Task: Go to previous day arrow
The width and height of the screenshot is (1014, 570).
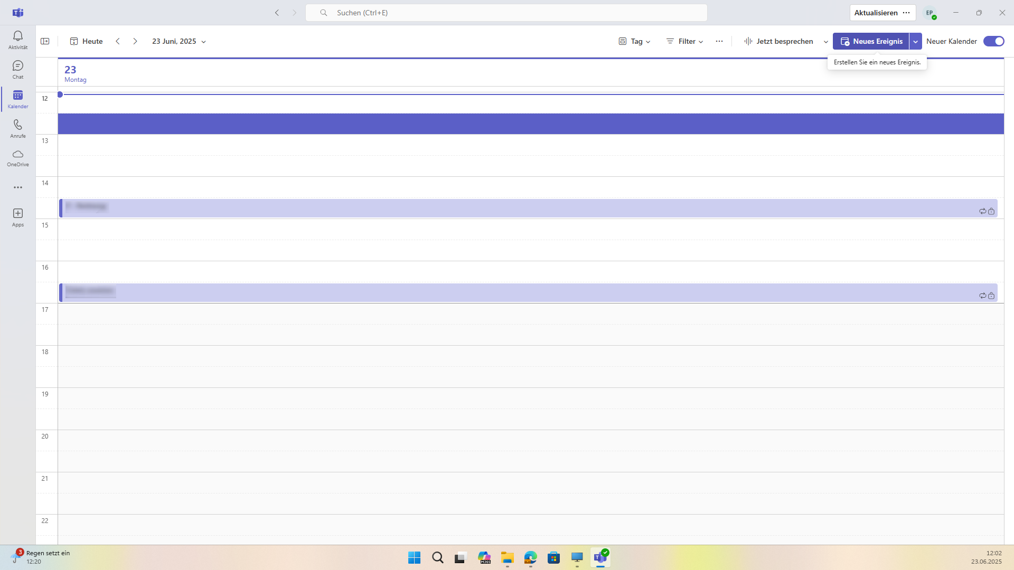Action: (x=118, y=41)
